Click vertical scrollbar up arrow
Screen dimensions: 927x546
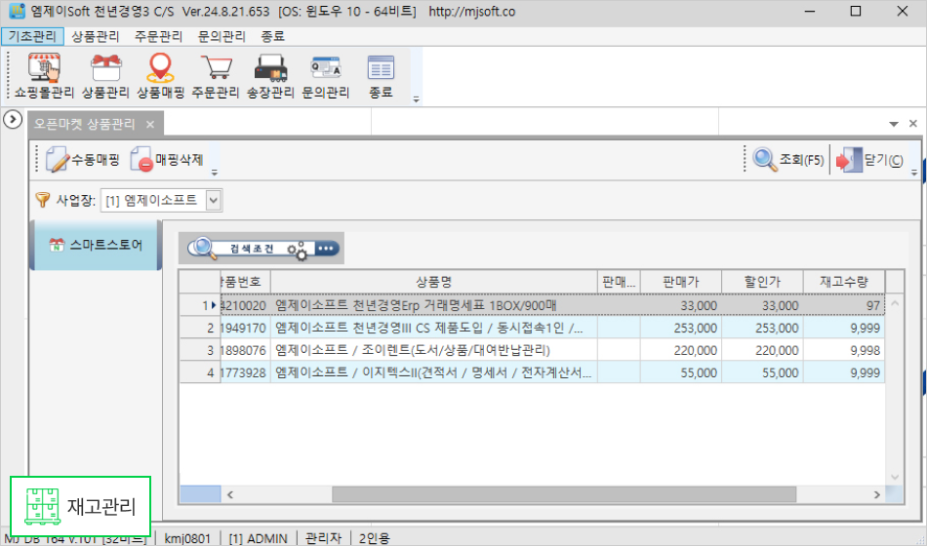[x=895, y=303]
